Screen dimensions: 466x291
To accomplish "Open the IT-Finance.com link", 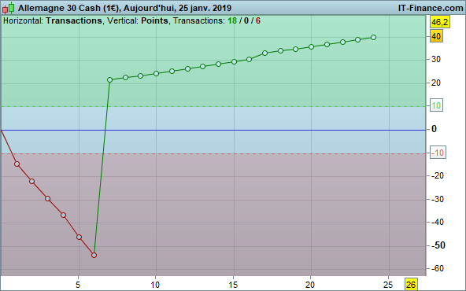I will 431,8.
